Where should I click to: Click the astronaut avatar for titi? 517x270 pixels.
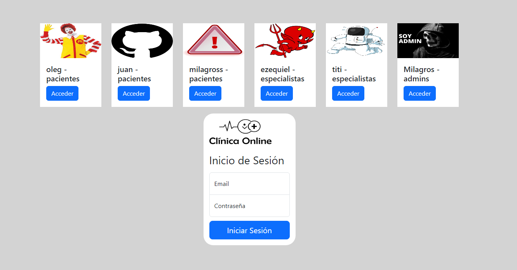[357, 41]
